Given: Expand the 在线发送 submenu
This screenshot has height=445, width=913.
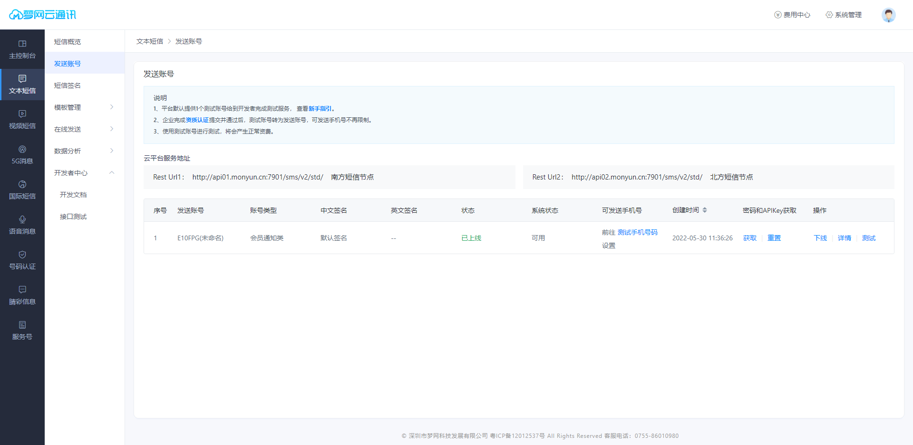Looking at the screenshot, I should 85,129.
